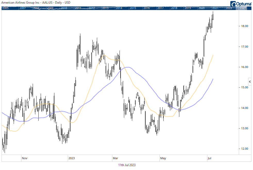The width and height of the screenshot is (253, 170).
Task: Go to 2019 in the overview timeline
Action: point(188,8)
